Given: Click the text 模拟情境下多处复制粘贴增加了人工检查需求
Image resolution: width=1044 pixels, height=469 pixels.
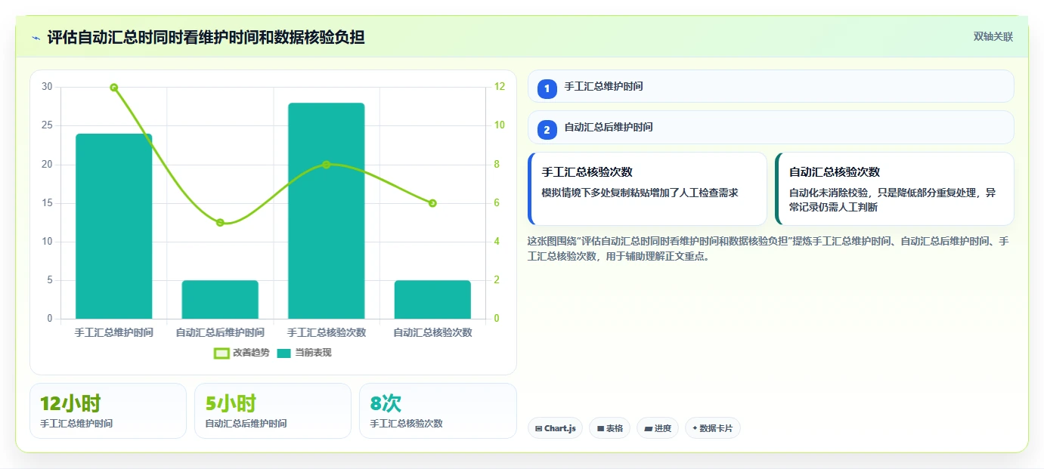Looking at the screenshot, I should [640, 193].
